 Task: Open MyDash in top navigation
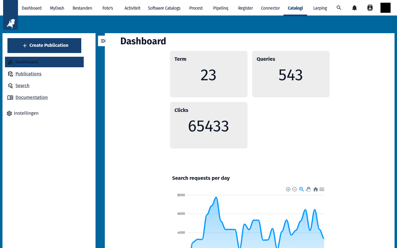point(57,8)
